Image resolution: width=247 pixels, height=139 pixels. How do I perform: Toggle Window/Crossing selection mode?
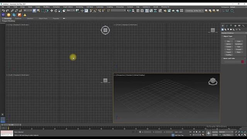tap(47, 11)
